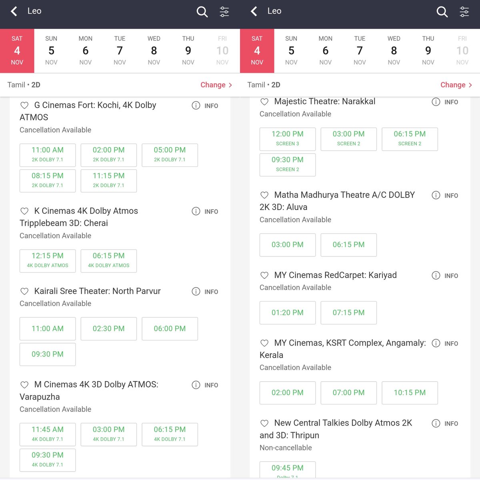This screenshot has height=480, width=480.
Task: Book 06:00 PM show at Kairali Sree
Action: click(x=170, y=329)
